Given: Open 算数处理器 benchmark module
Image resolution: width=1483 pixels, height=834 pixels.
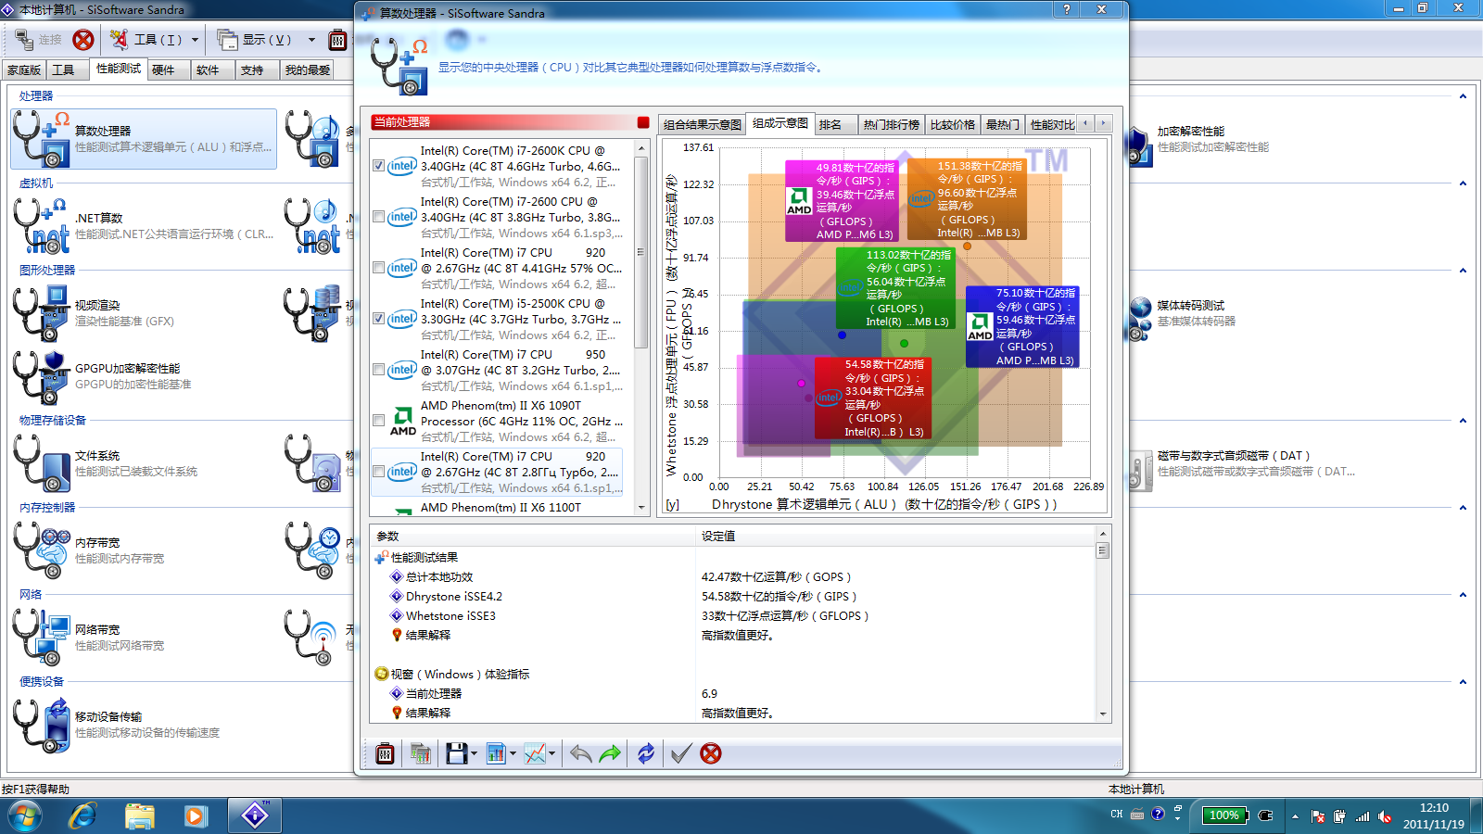Looking at the screenshot, I should click(x=144, y=139).
